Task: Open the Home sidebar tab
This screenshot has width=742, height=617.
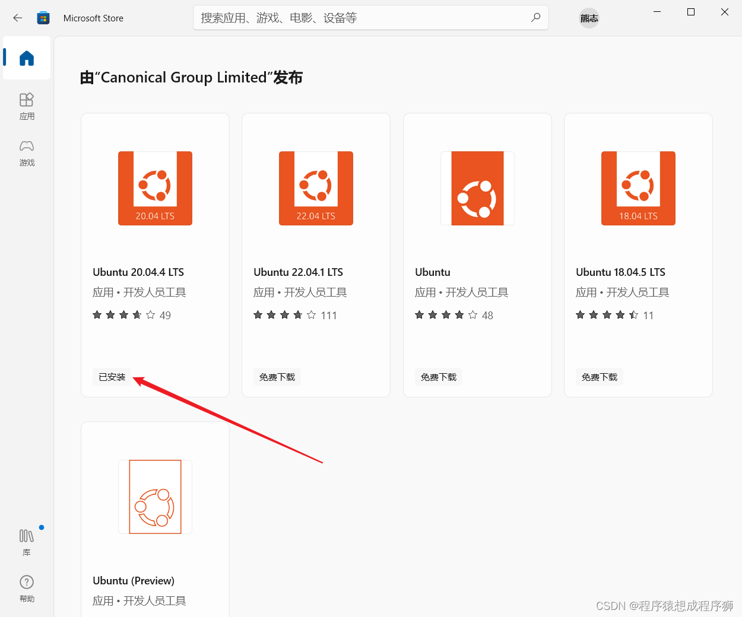Action: coord(27,58)
